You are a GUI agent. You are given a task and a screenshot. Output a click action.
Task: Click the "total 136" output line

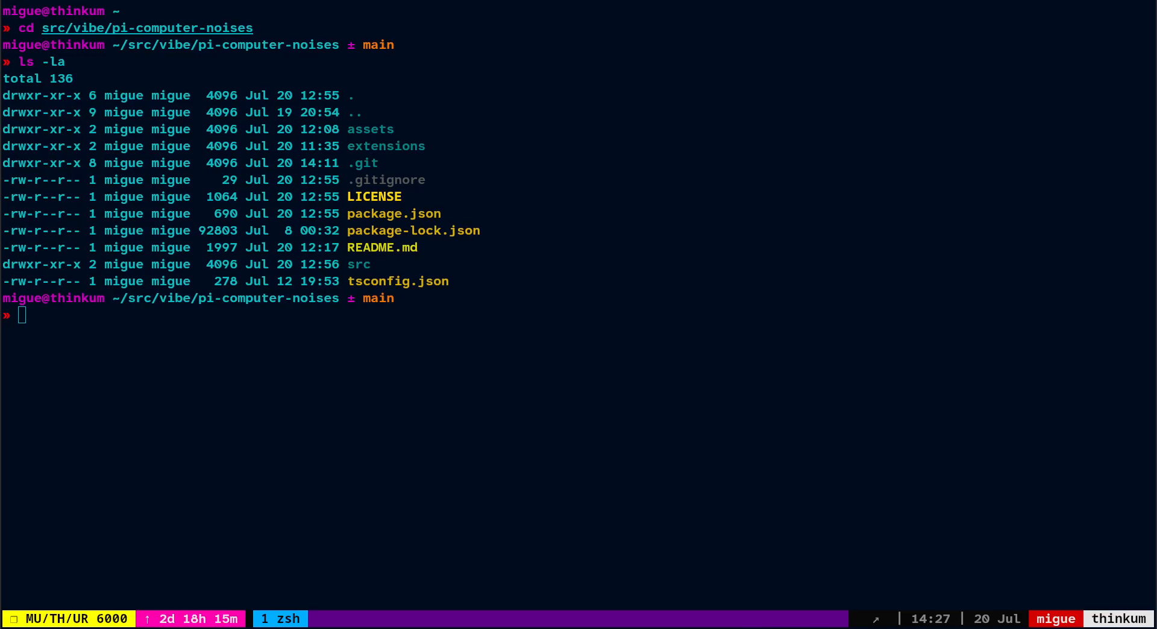coord(38,78)
